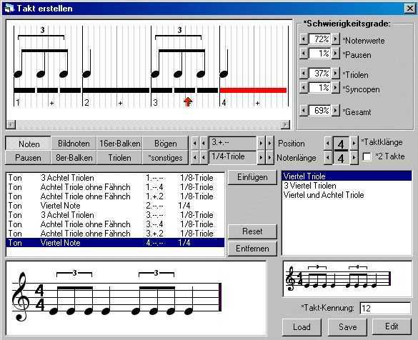Increase the Notenwerte difficulty percentage
Screen dimensions: 418x340
coord(336,39)
